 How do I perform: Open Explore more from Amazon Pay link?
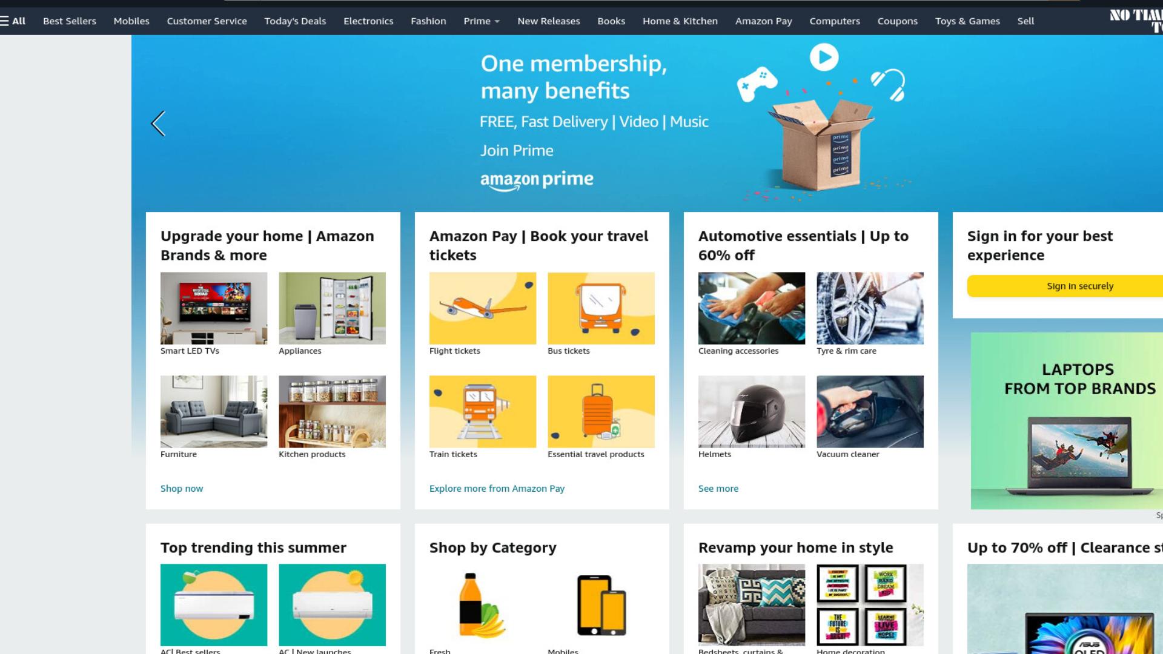tap(497, 489)
